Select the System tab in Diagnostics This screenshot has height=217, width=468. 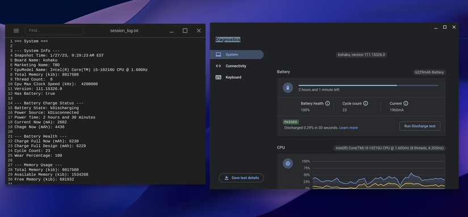(x=237, y=55)
